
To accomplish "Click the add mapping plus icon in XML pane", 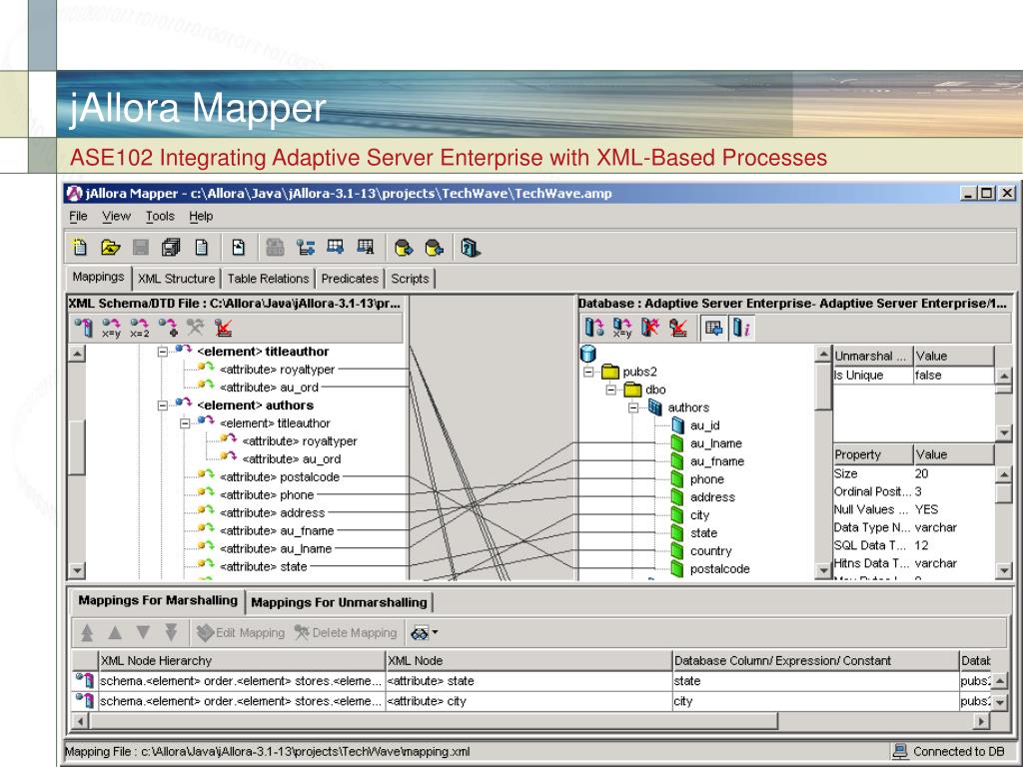I will (168, 328).
